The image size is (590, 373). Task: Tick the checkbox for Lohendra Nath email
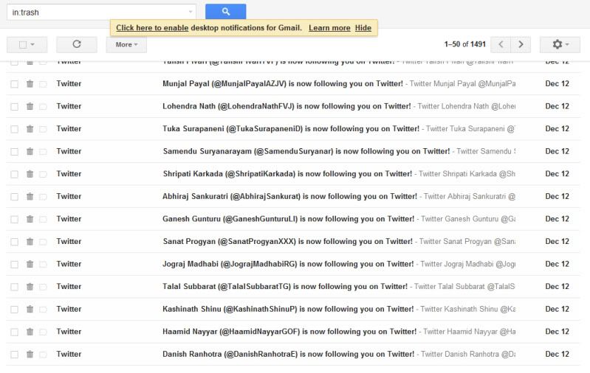tap(15, 106)
